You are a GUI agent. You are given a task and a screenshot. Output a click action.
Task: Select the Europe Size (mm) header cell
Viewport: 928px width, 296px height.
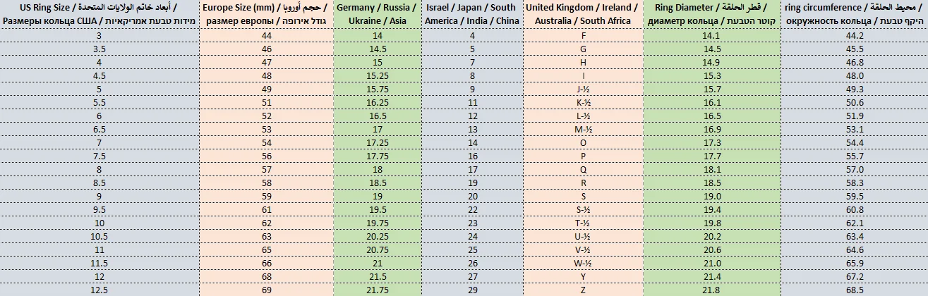(x=265, y=14)
